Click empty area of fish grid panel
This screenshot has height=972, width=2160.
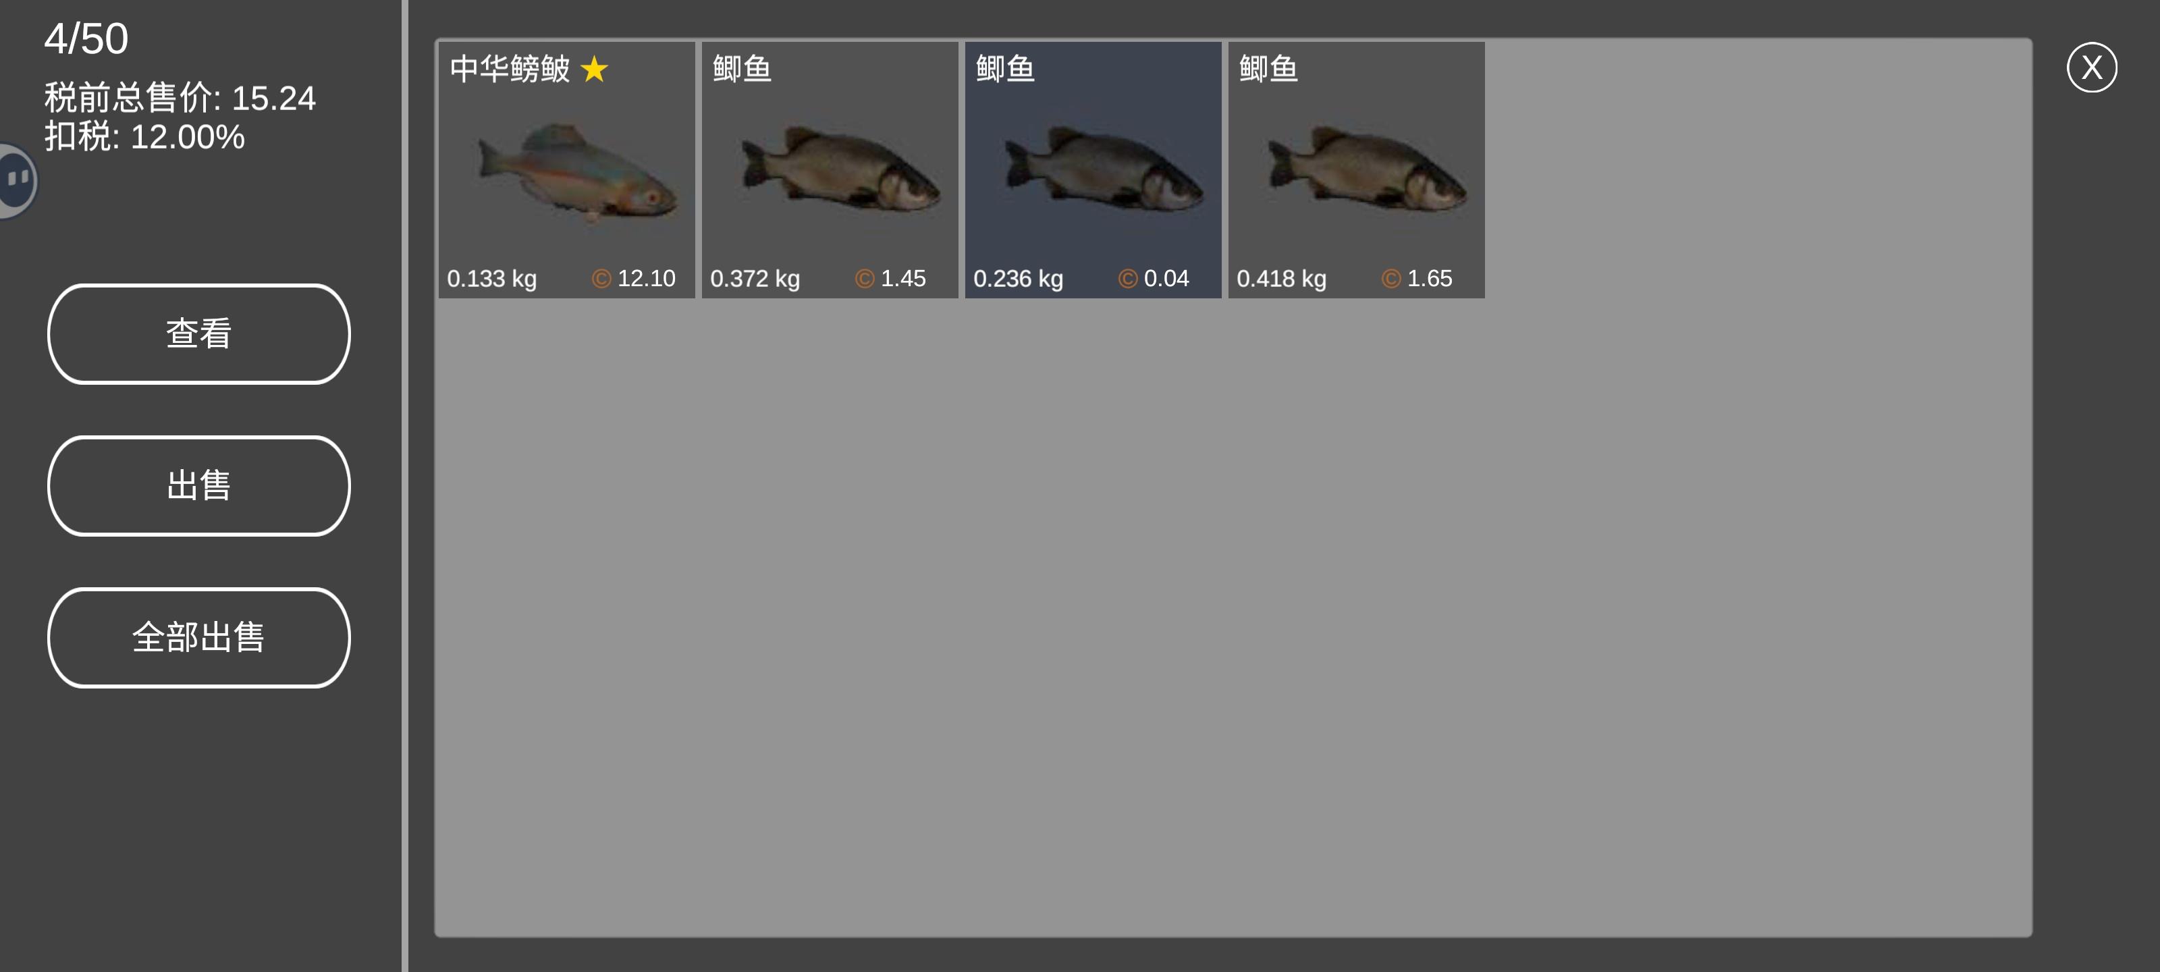pyautogui.click(x=1233, y=620)
